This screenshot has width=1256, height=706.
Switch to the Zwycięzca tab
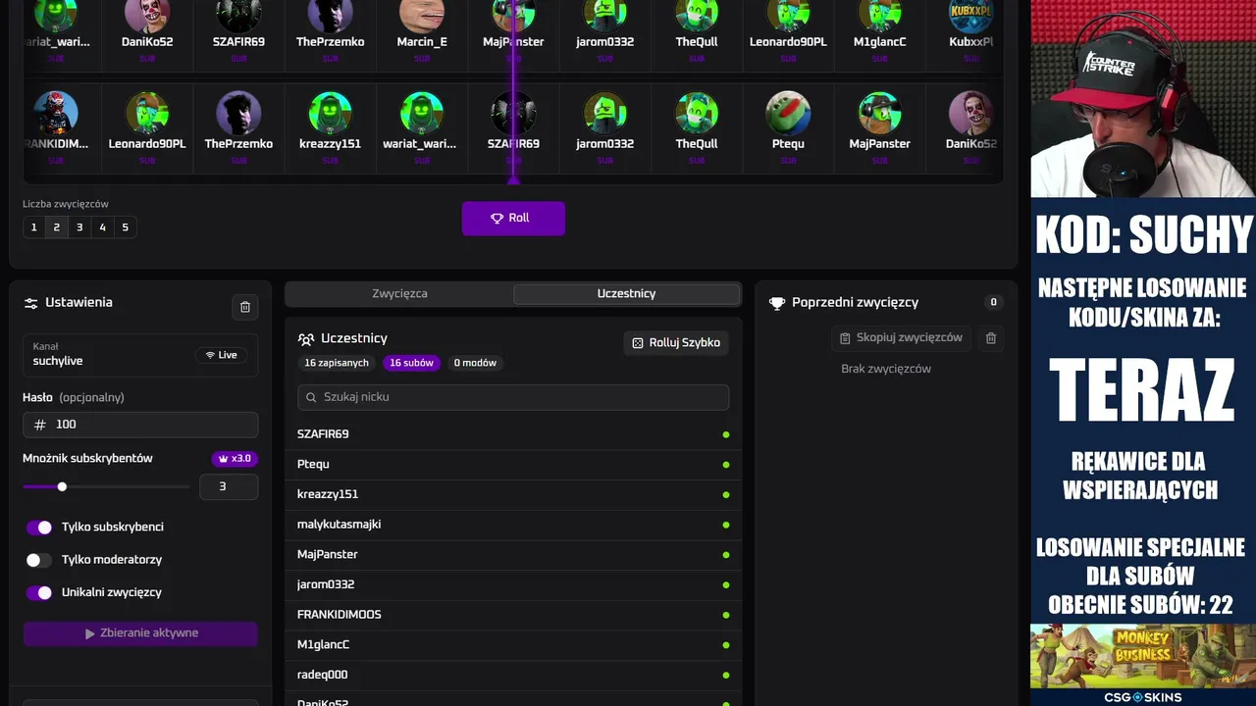tap(399, 294)
